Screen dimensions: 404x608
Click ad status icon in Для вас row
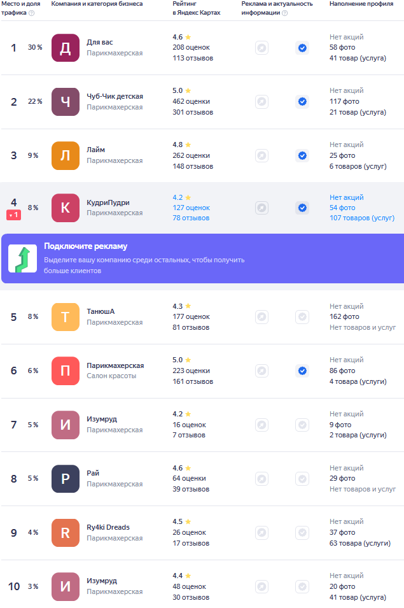click(x=262, y=48)
